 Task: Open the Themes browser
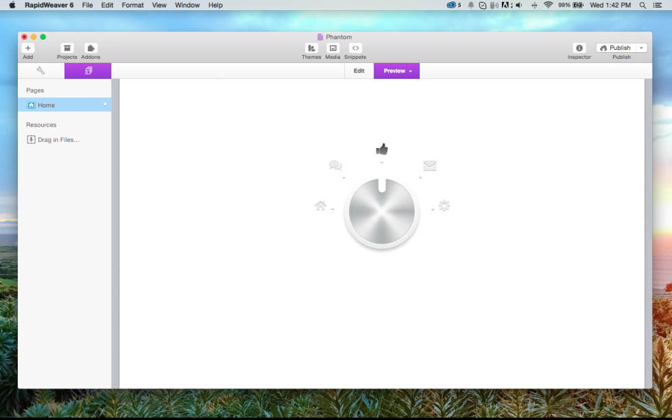pos(311,48)
